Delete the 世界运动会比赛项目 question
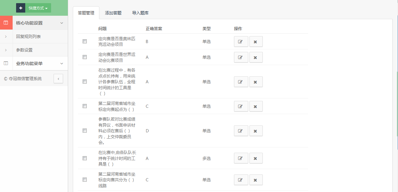398x192 pixels. tap(256, 57)
